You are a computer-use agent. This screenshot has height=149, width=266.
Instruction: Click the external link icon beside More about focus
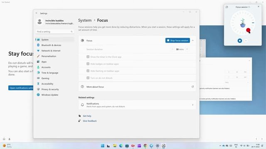193,87
